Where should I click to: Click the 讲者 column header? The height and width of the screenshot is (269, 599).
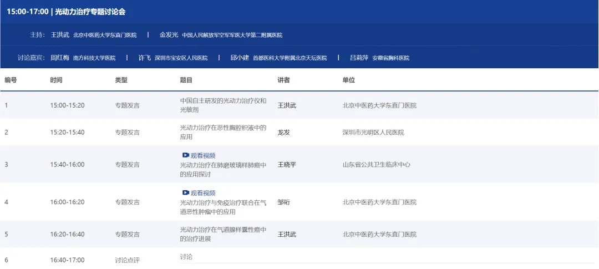283,80
